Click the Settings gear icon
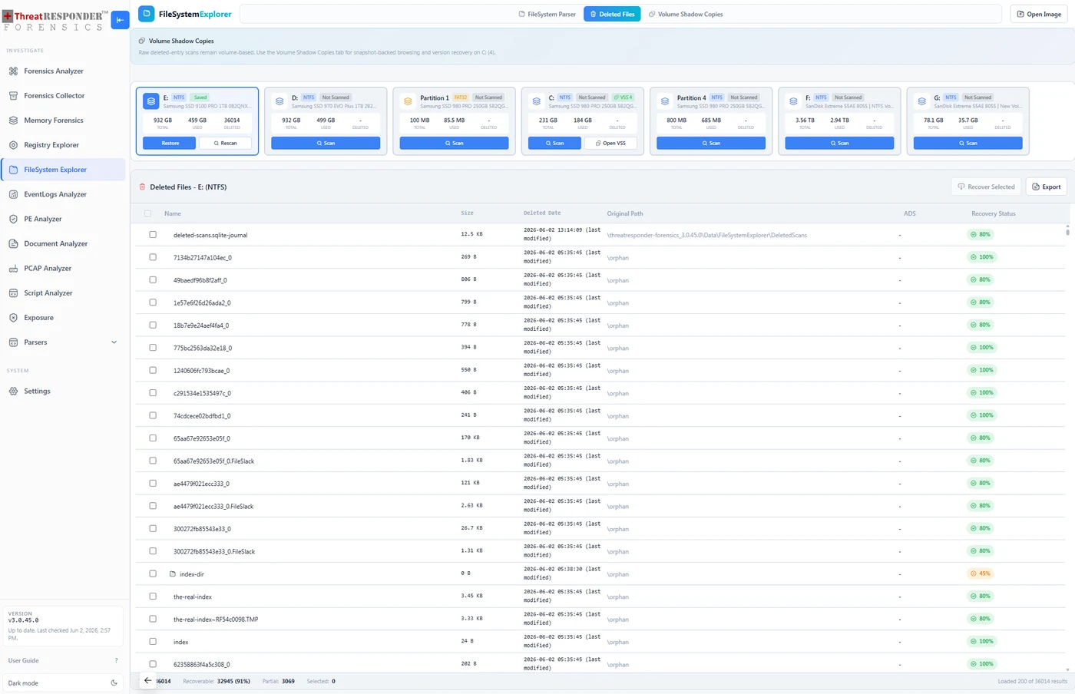1075x694 pixels. [x=13, y=391]
